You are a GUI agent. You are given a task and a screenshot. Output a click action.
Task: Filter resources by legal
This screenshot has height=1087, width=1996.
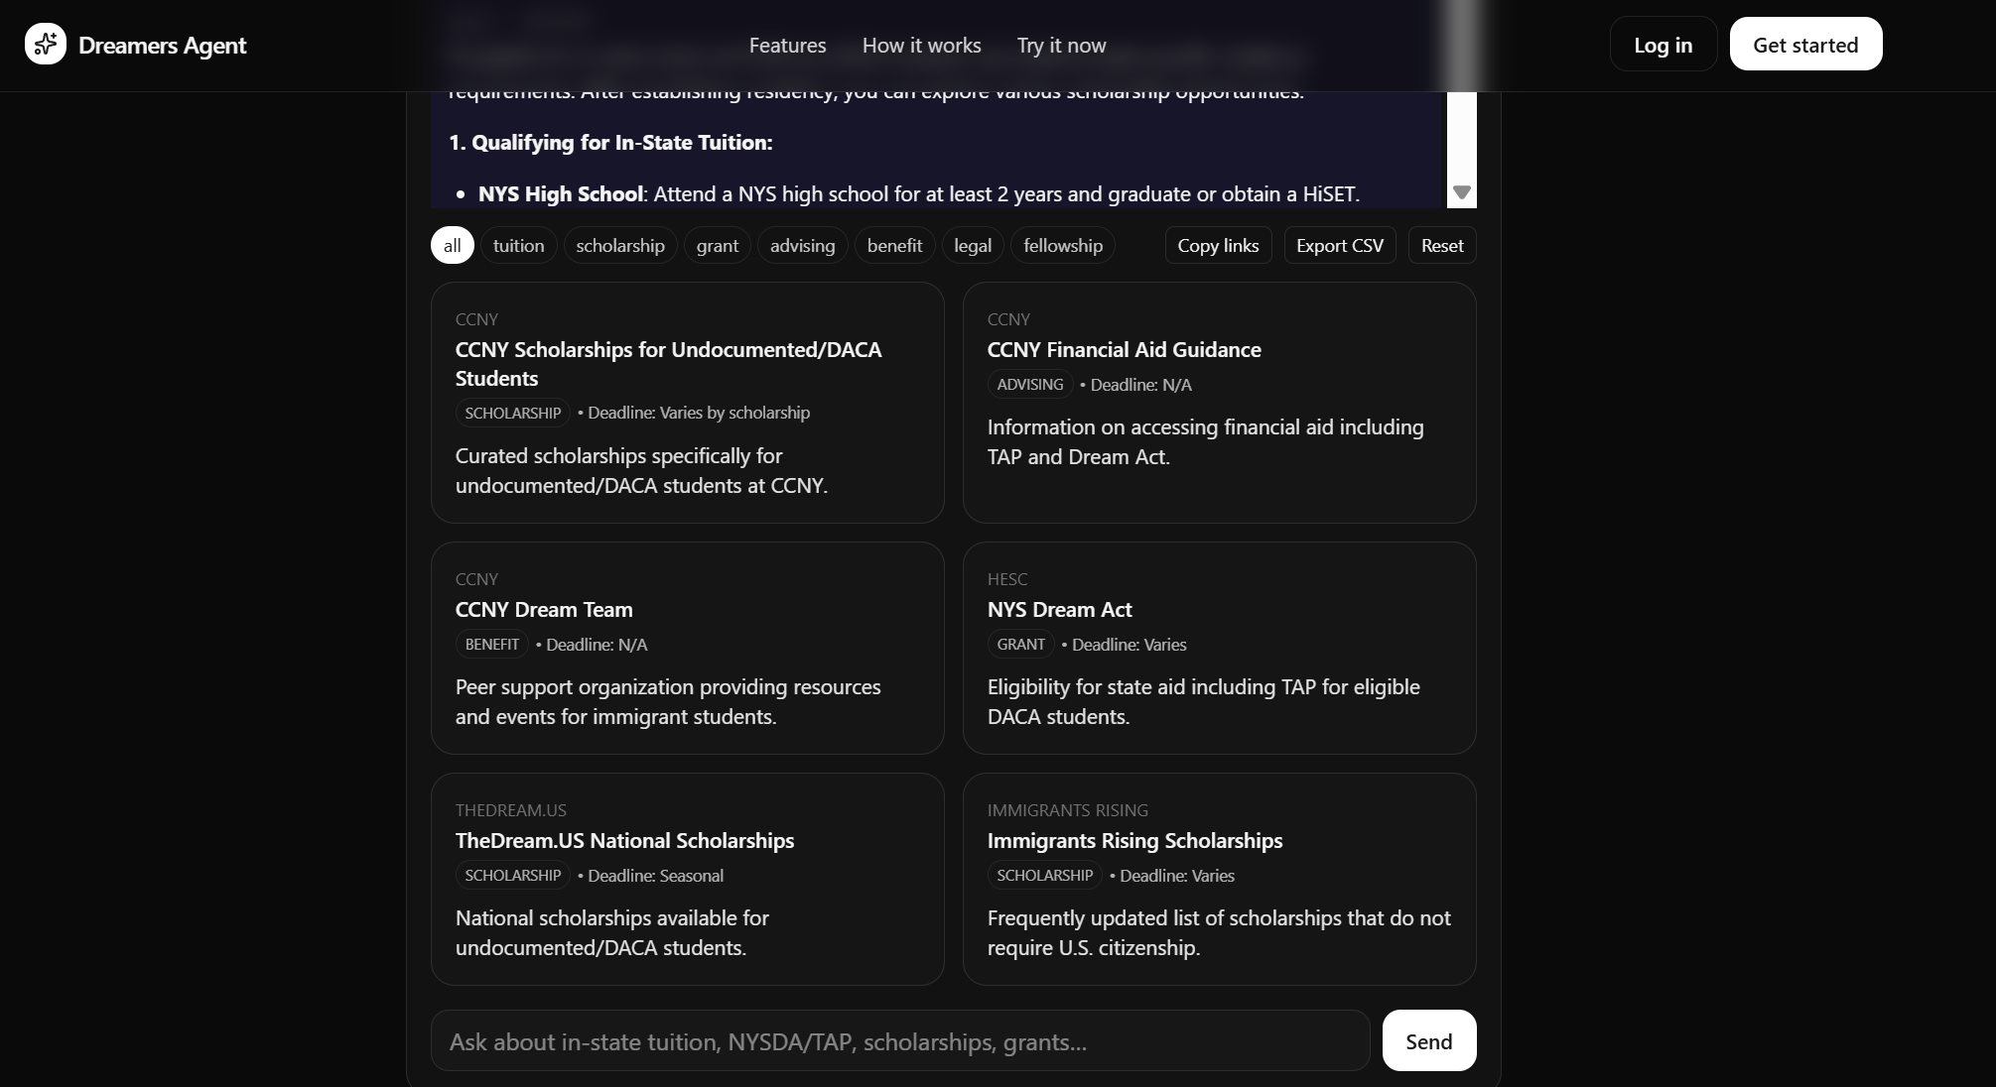pos(972,246)
